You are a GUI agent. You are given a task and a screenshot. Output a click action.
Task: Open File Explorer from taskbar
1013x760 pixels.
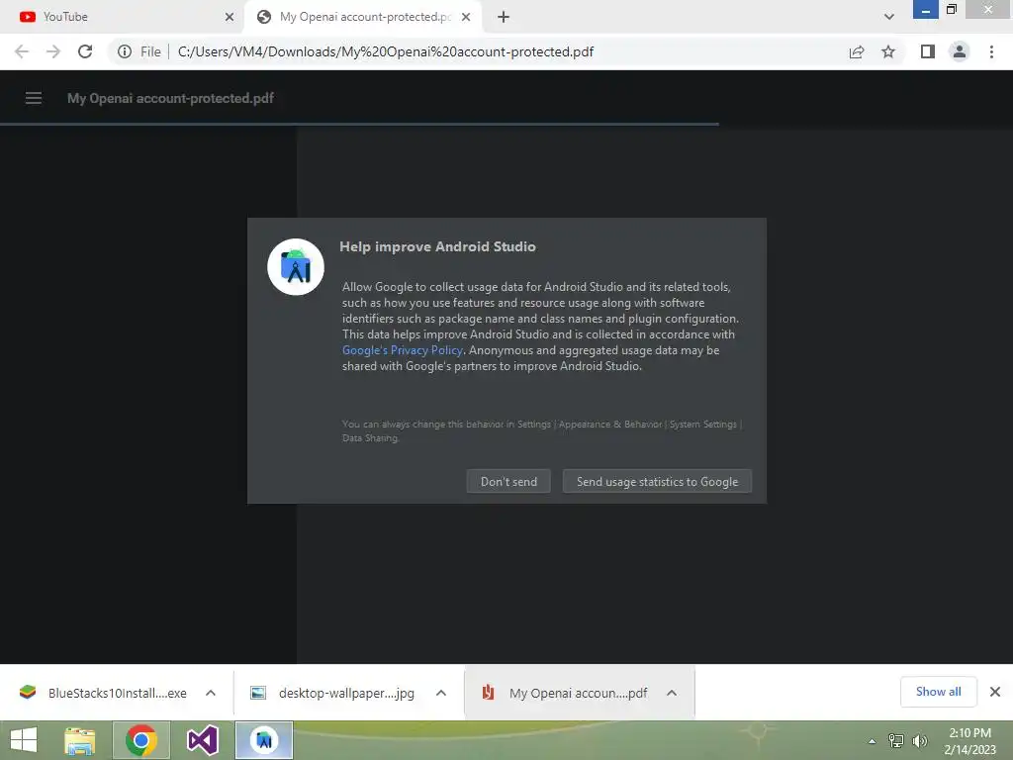80,740
